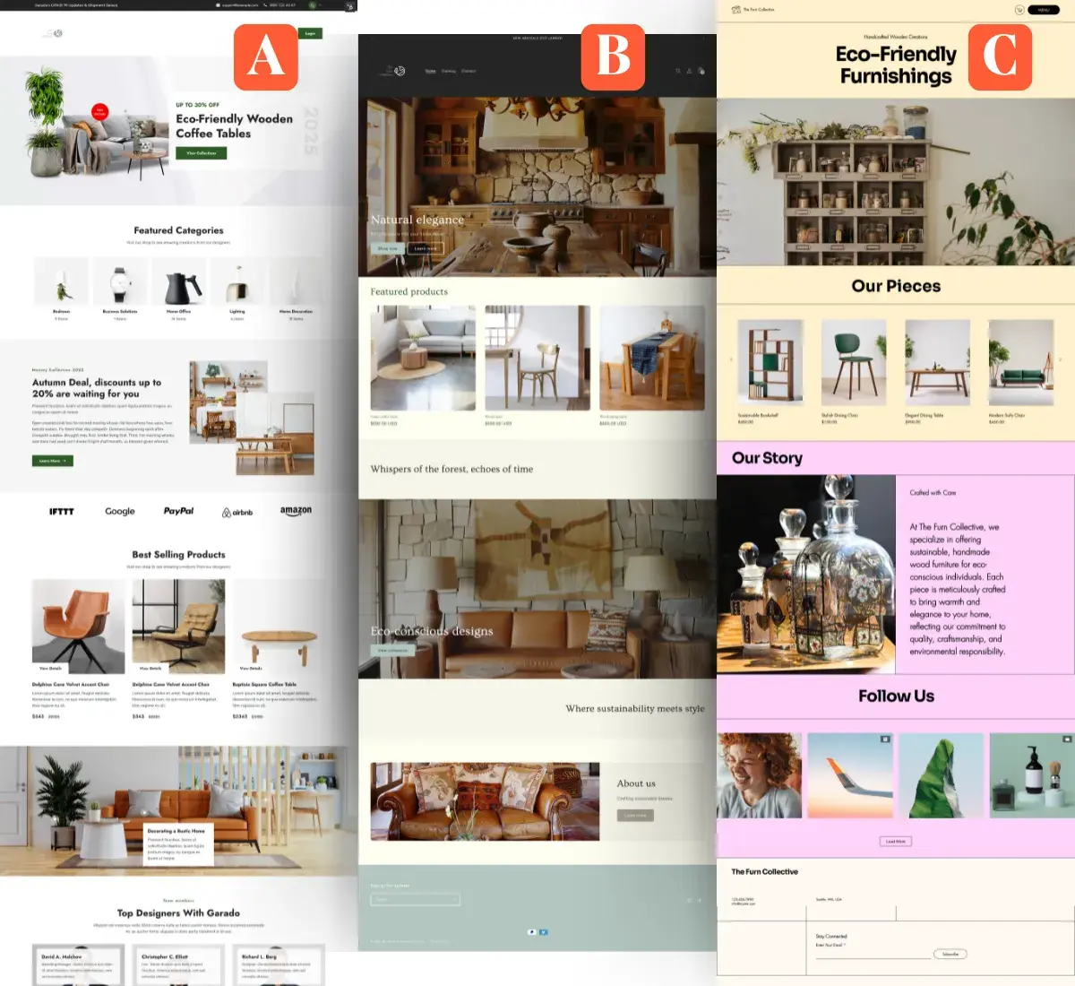This screenshot has width=1075, height=986.
Task: Click the email envelope icon in design A top bar
Action: (x=218, y=5)
